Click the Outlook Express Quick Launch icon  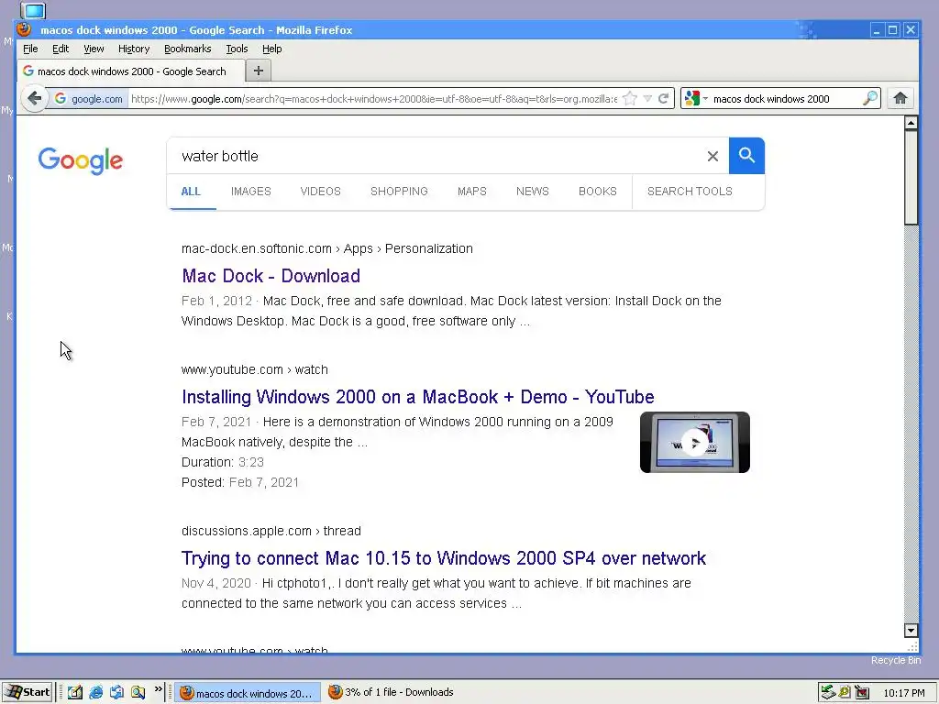click(116, 692)
